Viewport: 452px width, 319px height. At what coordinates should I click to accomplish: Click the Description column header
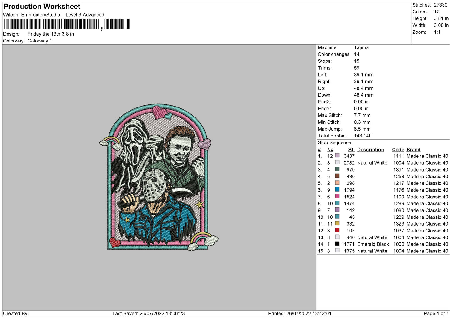tap(370, 150)
